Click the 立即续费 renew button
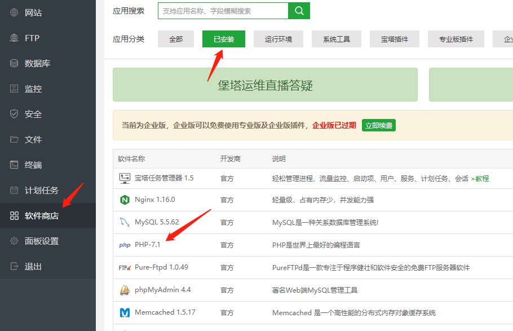This screenshot has height=331, width=513. coord(378,125)
